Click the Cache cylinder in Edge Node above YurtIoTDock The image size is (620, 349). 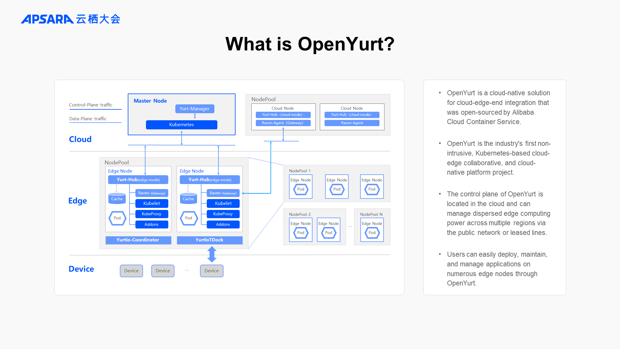point(188,198)
